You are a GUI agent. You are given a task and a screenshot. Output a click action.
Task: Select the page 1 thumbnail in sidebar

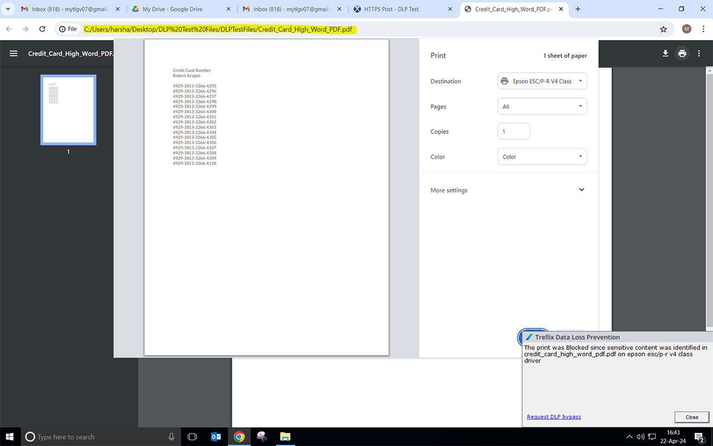tap(68, 110)
